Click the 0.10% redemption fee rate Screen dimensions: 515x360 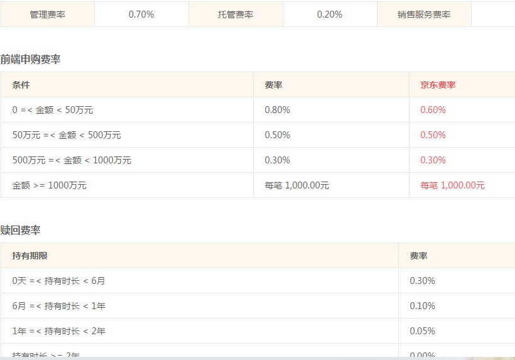pyautogui.click(x=422, y=306)
